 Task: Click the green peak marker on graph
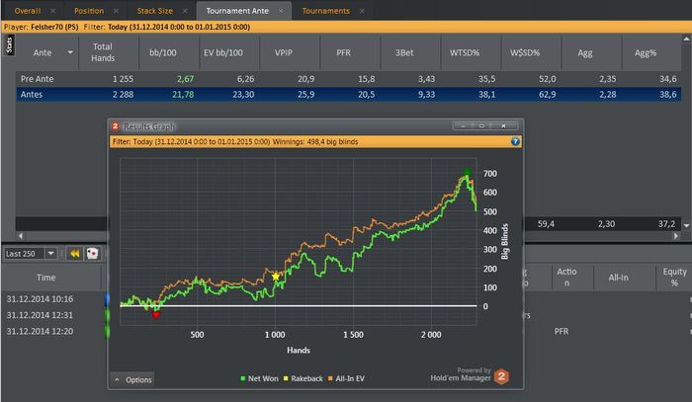[468, 172]
